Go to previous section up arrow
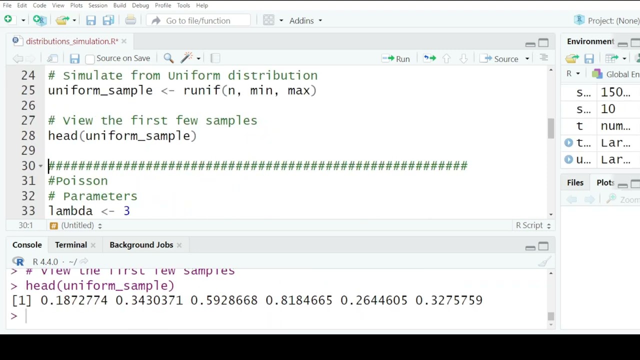 coord(446,58)
